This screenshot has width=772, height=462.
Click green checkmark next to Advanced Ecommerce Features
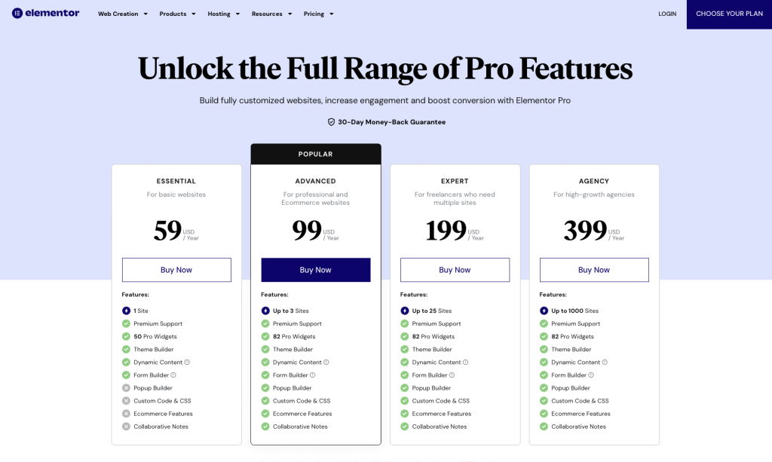click(265, 414)
